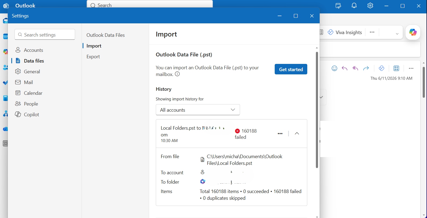This screenshot has width=427, height=218.
Task: Click the person icon in To account row
Action: tap(203, 172)
